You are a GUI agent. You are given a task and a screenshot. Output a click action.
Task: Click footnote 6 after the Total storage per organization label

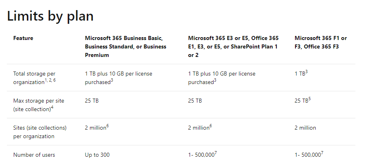click(x=55, y=80)
